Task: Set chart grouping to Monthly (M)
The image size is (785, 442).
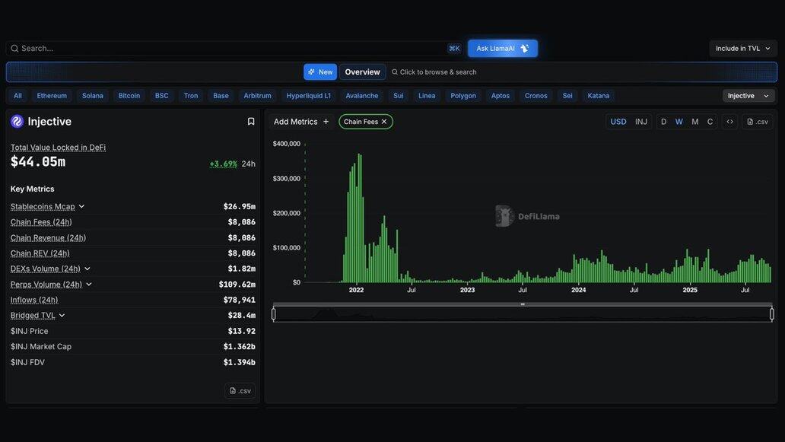Action: (x=695, y=122)
